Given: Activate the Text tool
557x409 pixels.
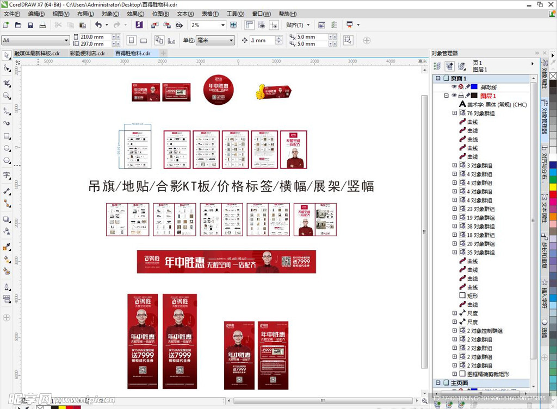Looking at the screenshot, I should [7, 175].
